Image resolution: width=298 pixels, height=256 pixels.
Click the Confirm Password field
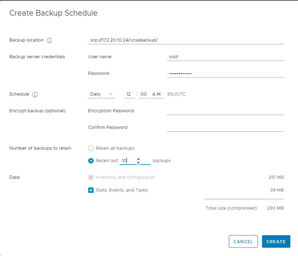point(225,127)
